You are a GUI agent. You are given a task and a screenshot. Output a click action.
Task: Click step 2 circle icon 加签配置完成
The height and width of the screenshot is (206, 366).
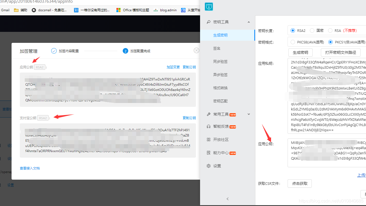click(x=125, y=51)
